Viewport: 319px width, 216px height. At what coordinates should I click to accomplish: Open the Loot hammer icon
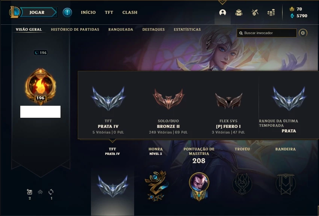click(x=255, y=13)
